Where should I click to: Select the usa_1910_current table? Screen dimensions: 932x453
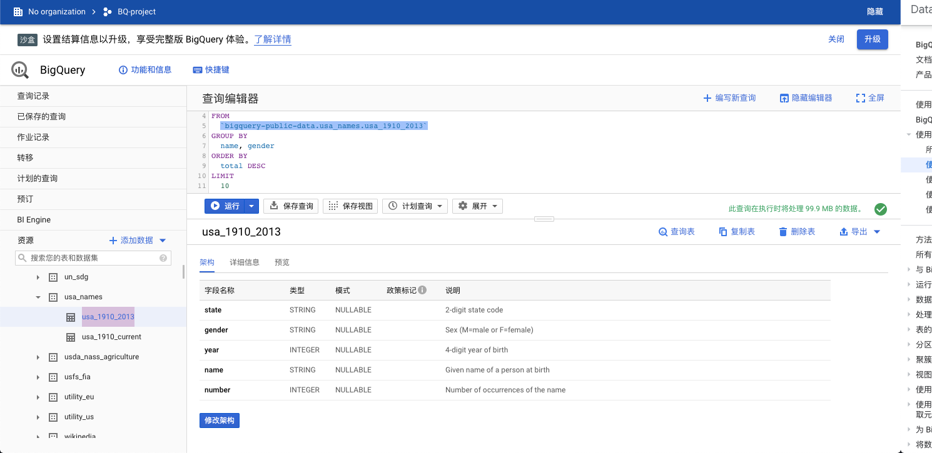pos(111,337)
